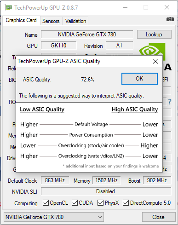Click the Name field showing GTX 780

point(87,35)
